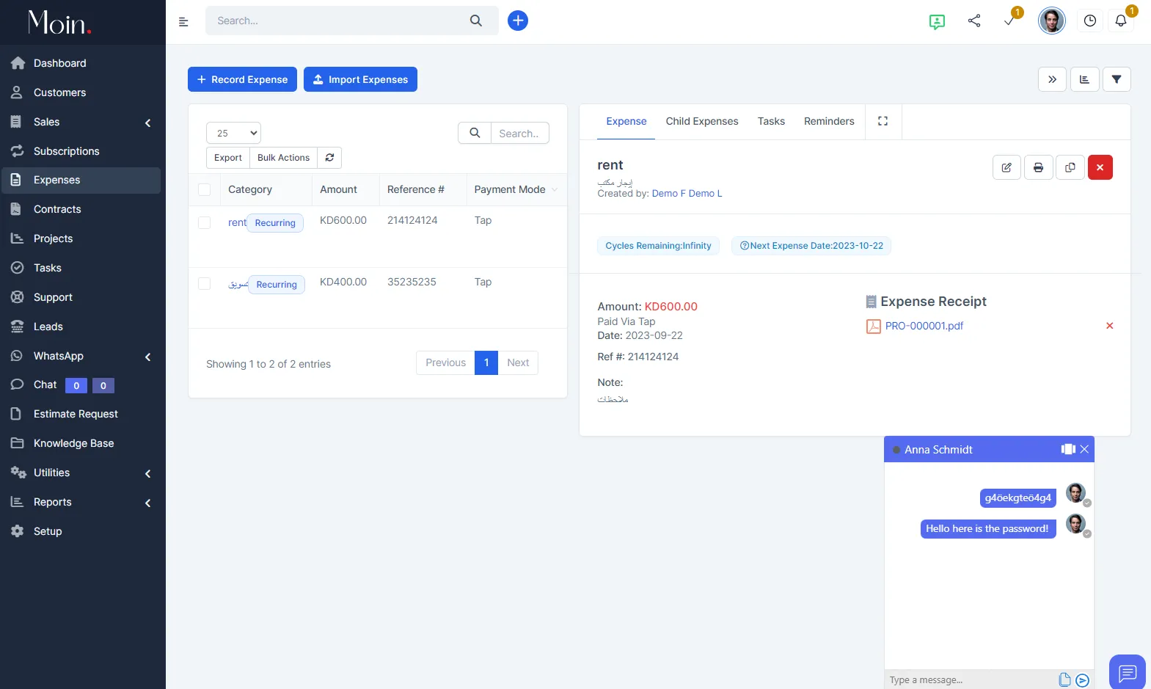The width and height of the screenshot is (1151, 689).
Task: Toggle fullscreen for the expense panel
Action: click(x=883, y=121)
